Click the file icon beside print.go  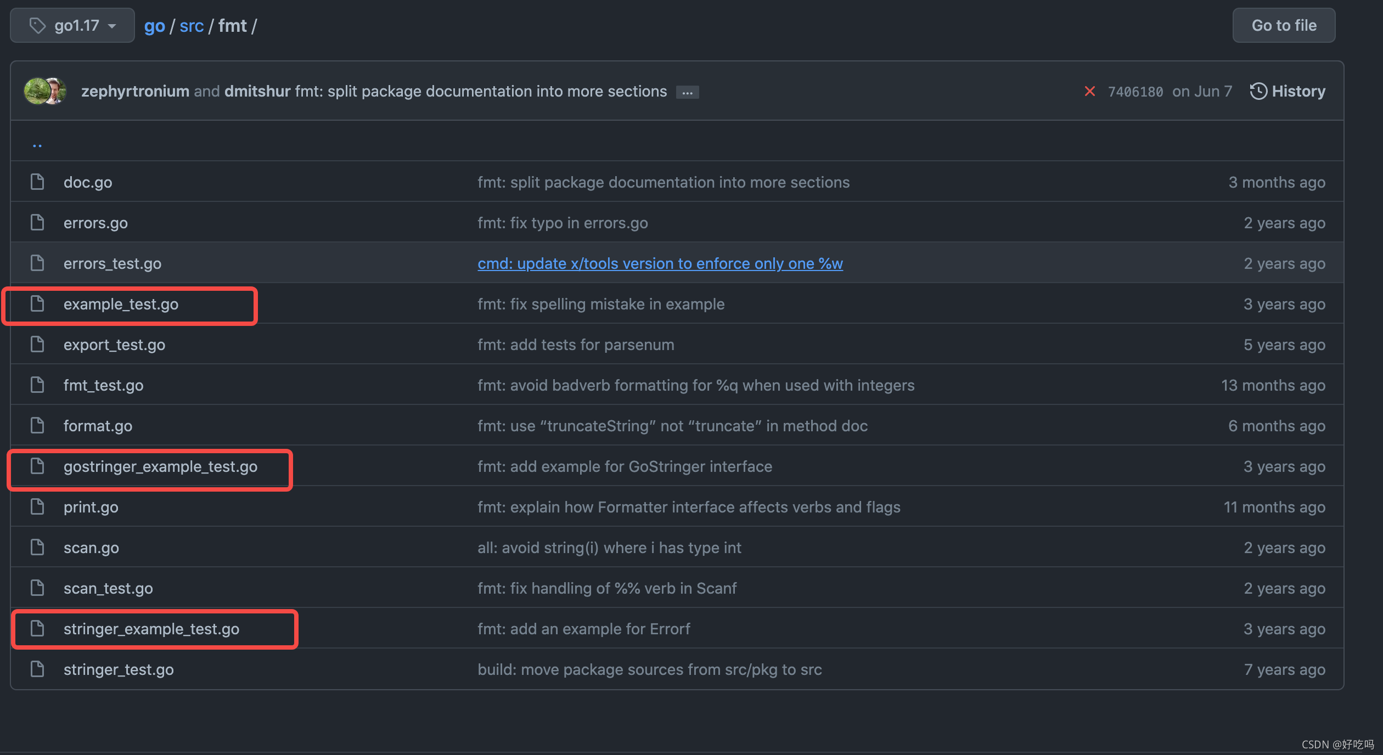[37, 506]
